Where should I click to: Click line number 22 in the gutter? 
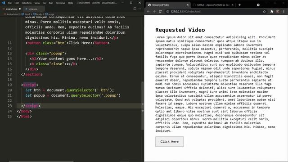click(9, 101)
